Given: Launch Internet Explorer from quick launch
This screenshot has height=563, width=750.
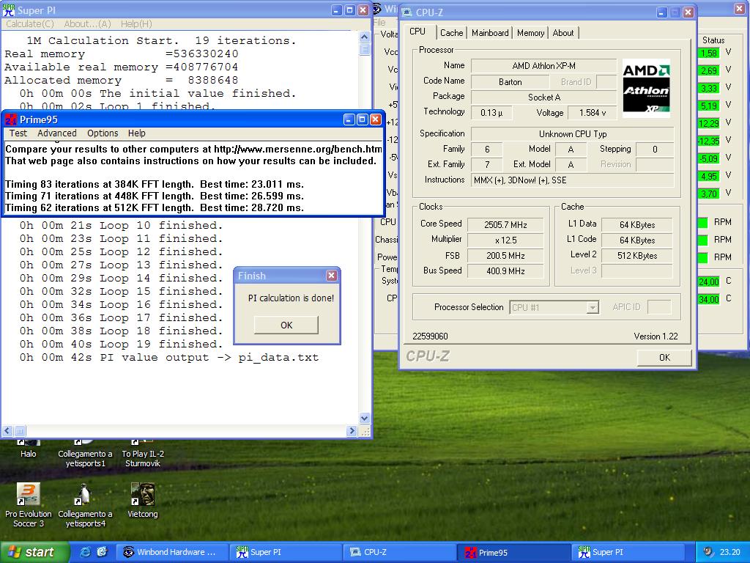Looking at the screenshot, I should click(x=86, y=552).
